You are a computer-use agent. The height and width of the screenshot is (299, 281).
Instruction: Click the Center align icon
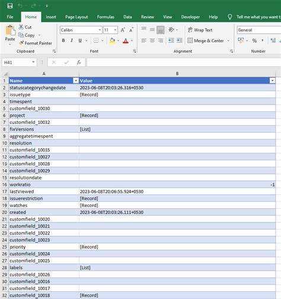(152, 41)
